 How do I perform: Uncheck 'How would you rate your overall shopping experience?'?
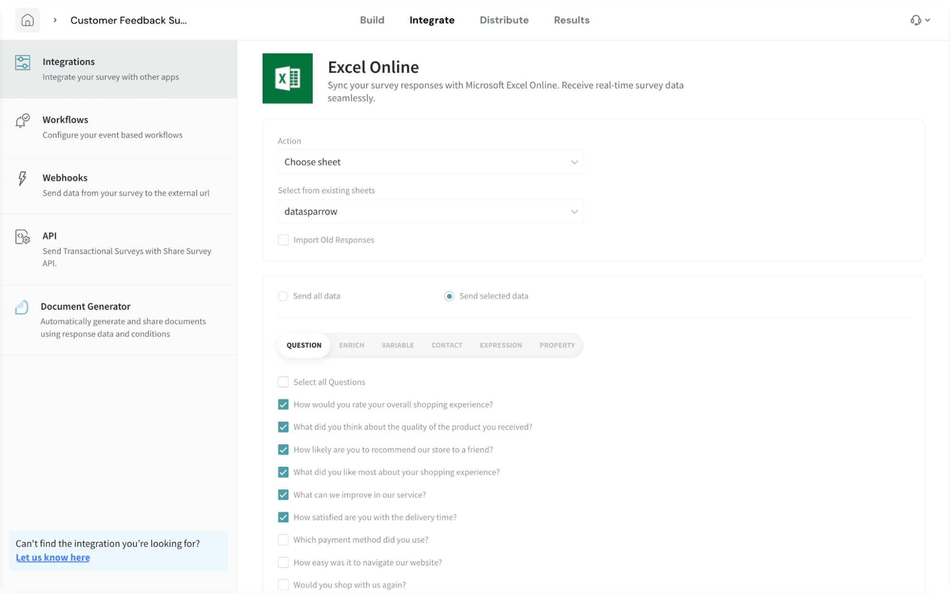[x=283, y=404]
